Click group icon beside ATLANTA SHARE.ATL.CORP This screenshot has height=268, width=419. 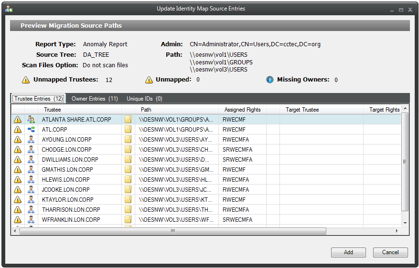31,120
